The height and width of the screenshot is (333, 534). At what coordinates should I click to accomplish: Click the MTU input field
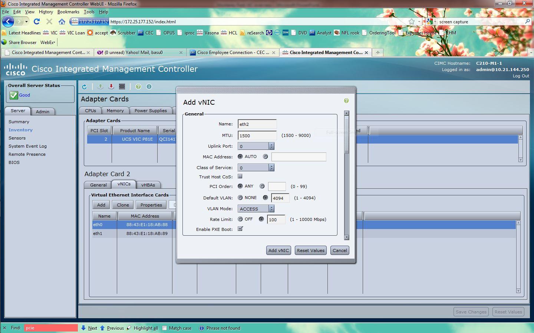(257, 135)
